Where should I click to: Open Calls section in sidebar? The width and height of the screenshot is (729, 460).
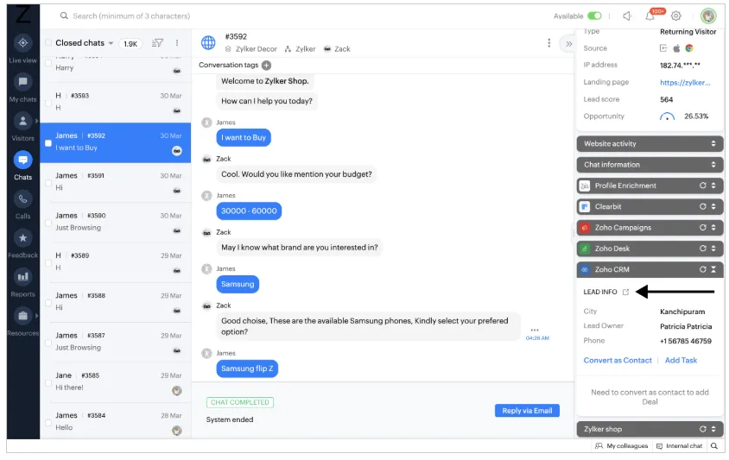click(x=22, y=205)
